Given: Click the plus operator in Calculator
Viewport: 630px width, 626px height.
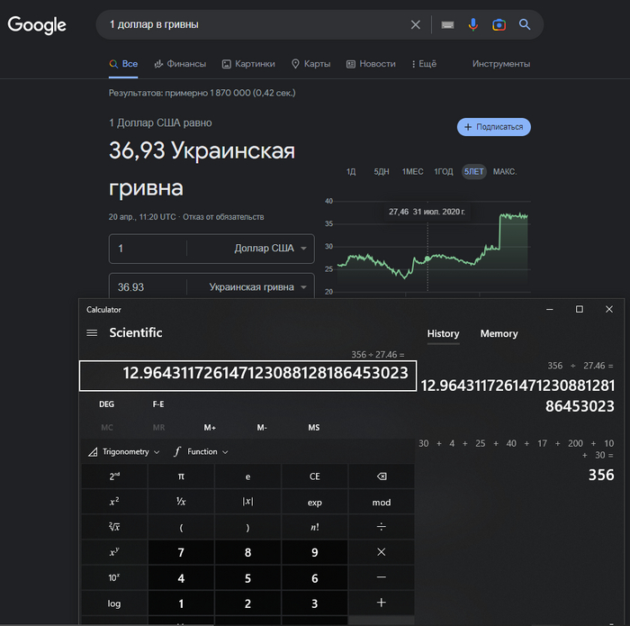Looking at the screenshot, I should [x=382, y=603].
